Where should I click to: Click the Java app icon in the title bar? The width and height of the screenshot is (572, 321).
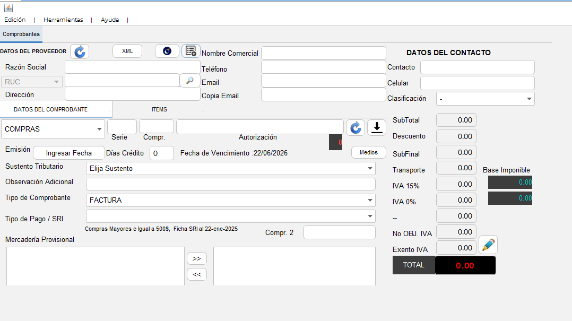(x=8, y=7)
